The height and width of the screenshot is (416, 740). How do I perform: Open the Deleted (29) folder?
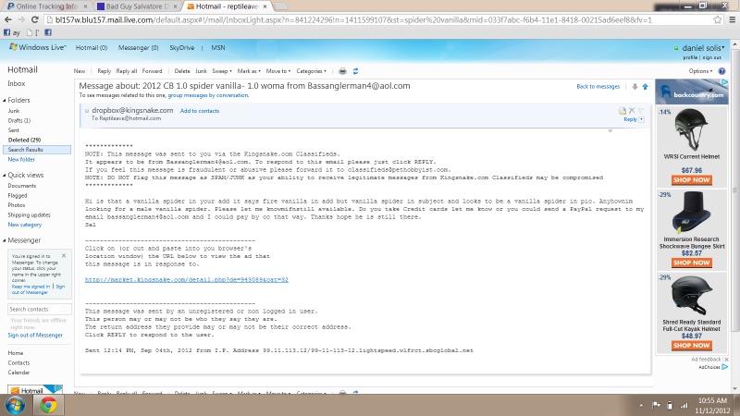click(x=25, y=141)
